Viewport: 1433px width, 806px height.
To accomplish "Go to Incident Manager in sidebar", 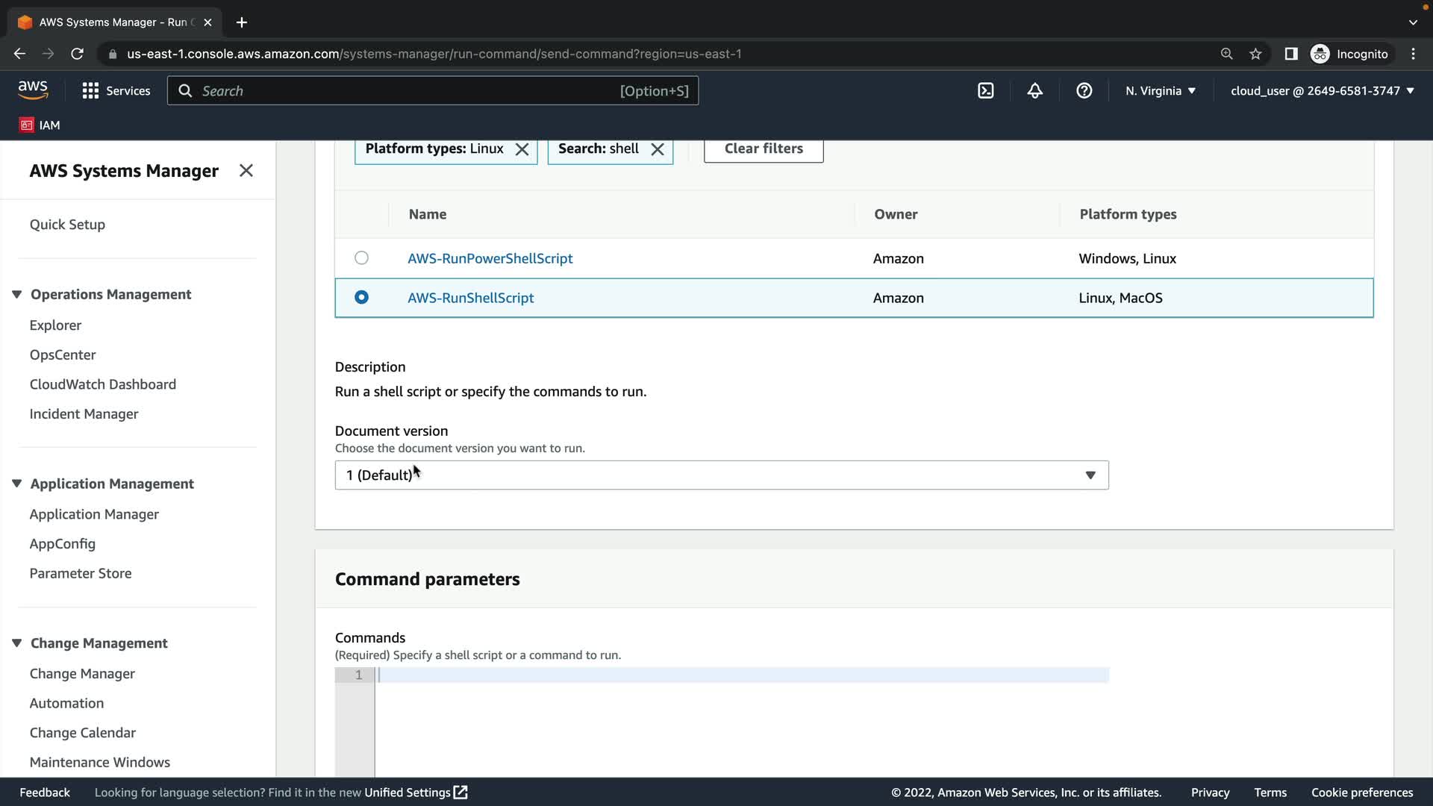I will tap(84, 414).
